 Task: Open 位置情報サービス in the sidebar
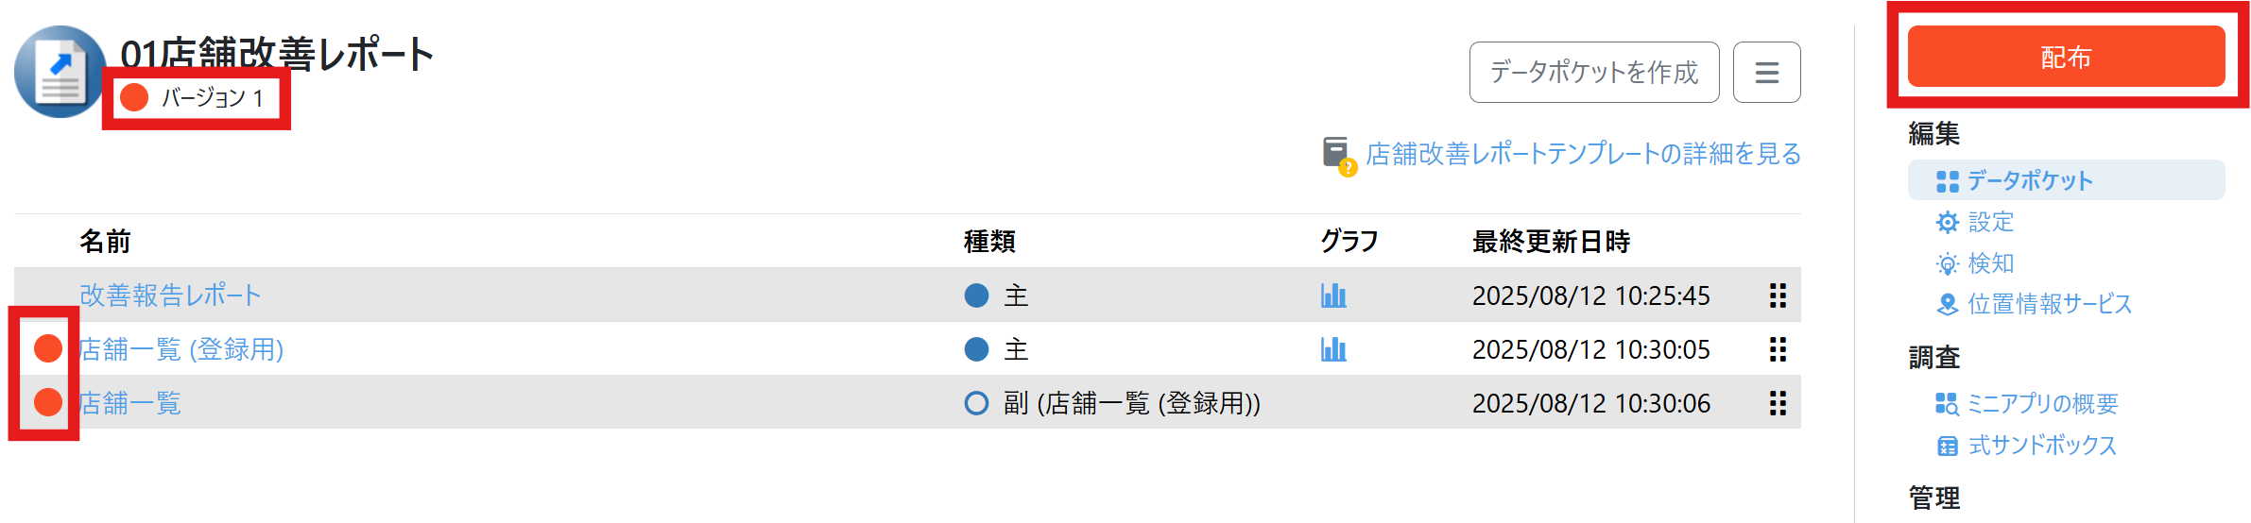point(2049,304)
